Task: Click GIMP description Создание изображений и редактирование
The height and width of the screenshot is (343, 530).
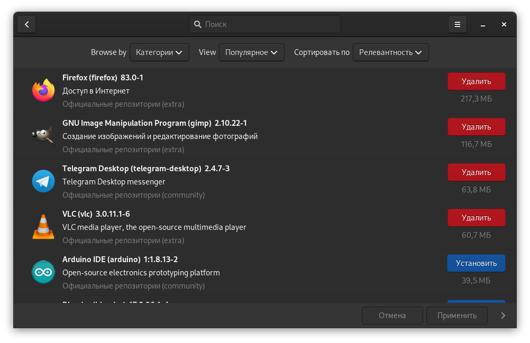Action: click(x=160, y=136)
